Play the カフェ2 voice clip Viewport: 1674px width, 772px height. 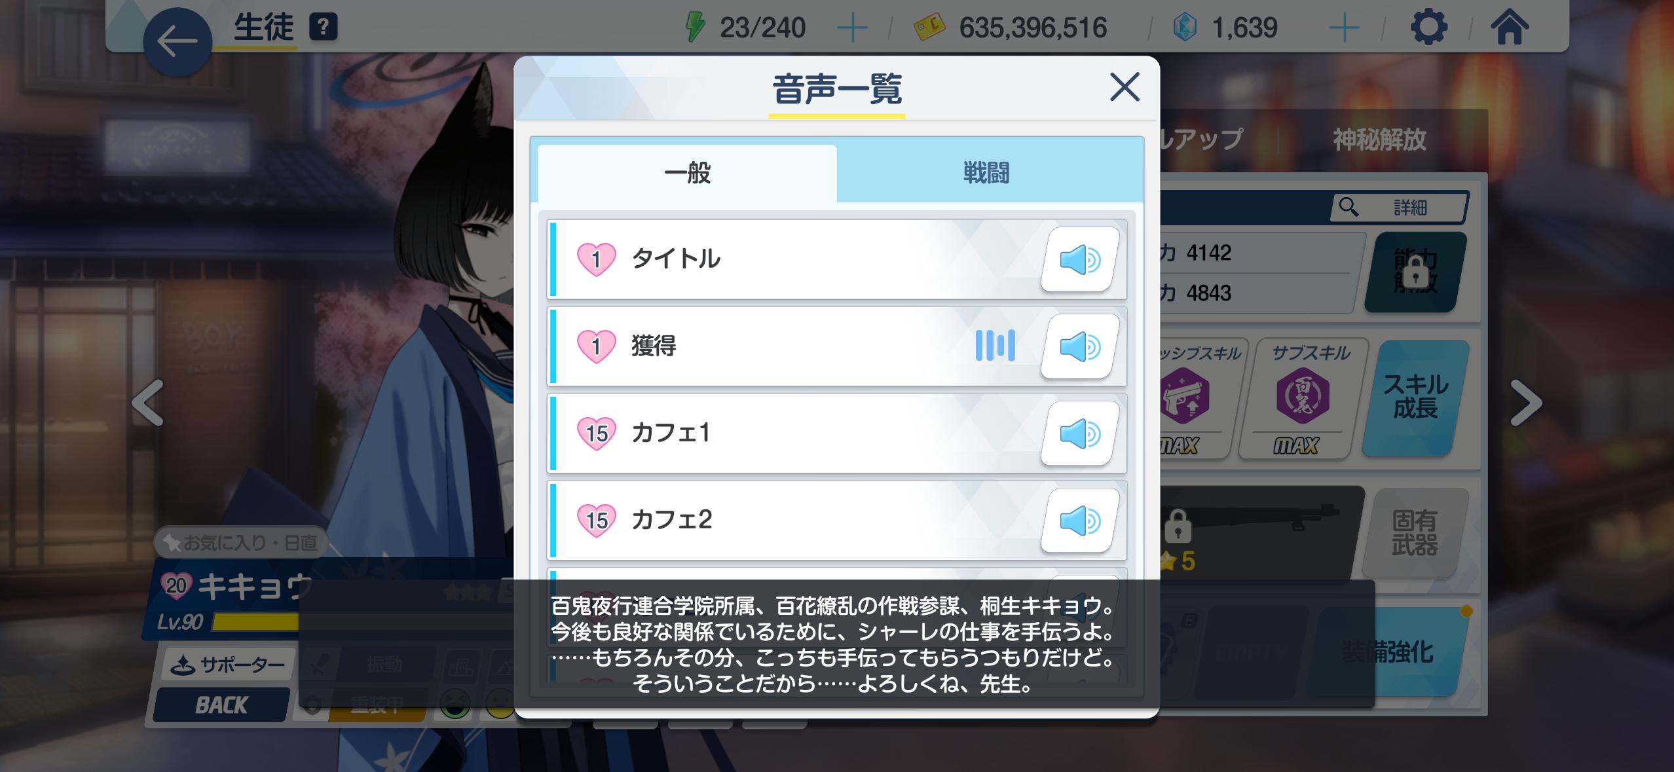pyautogui.click(x=1079, y=521)
